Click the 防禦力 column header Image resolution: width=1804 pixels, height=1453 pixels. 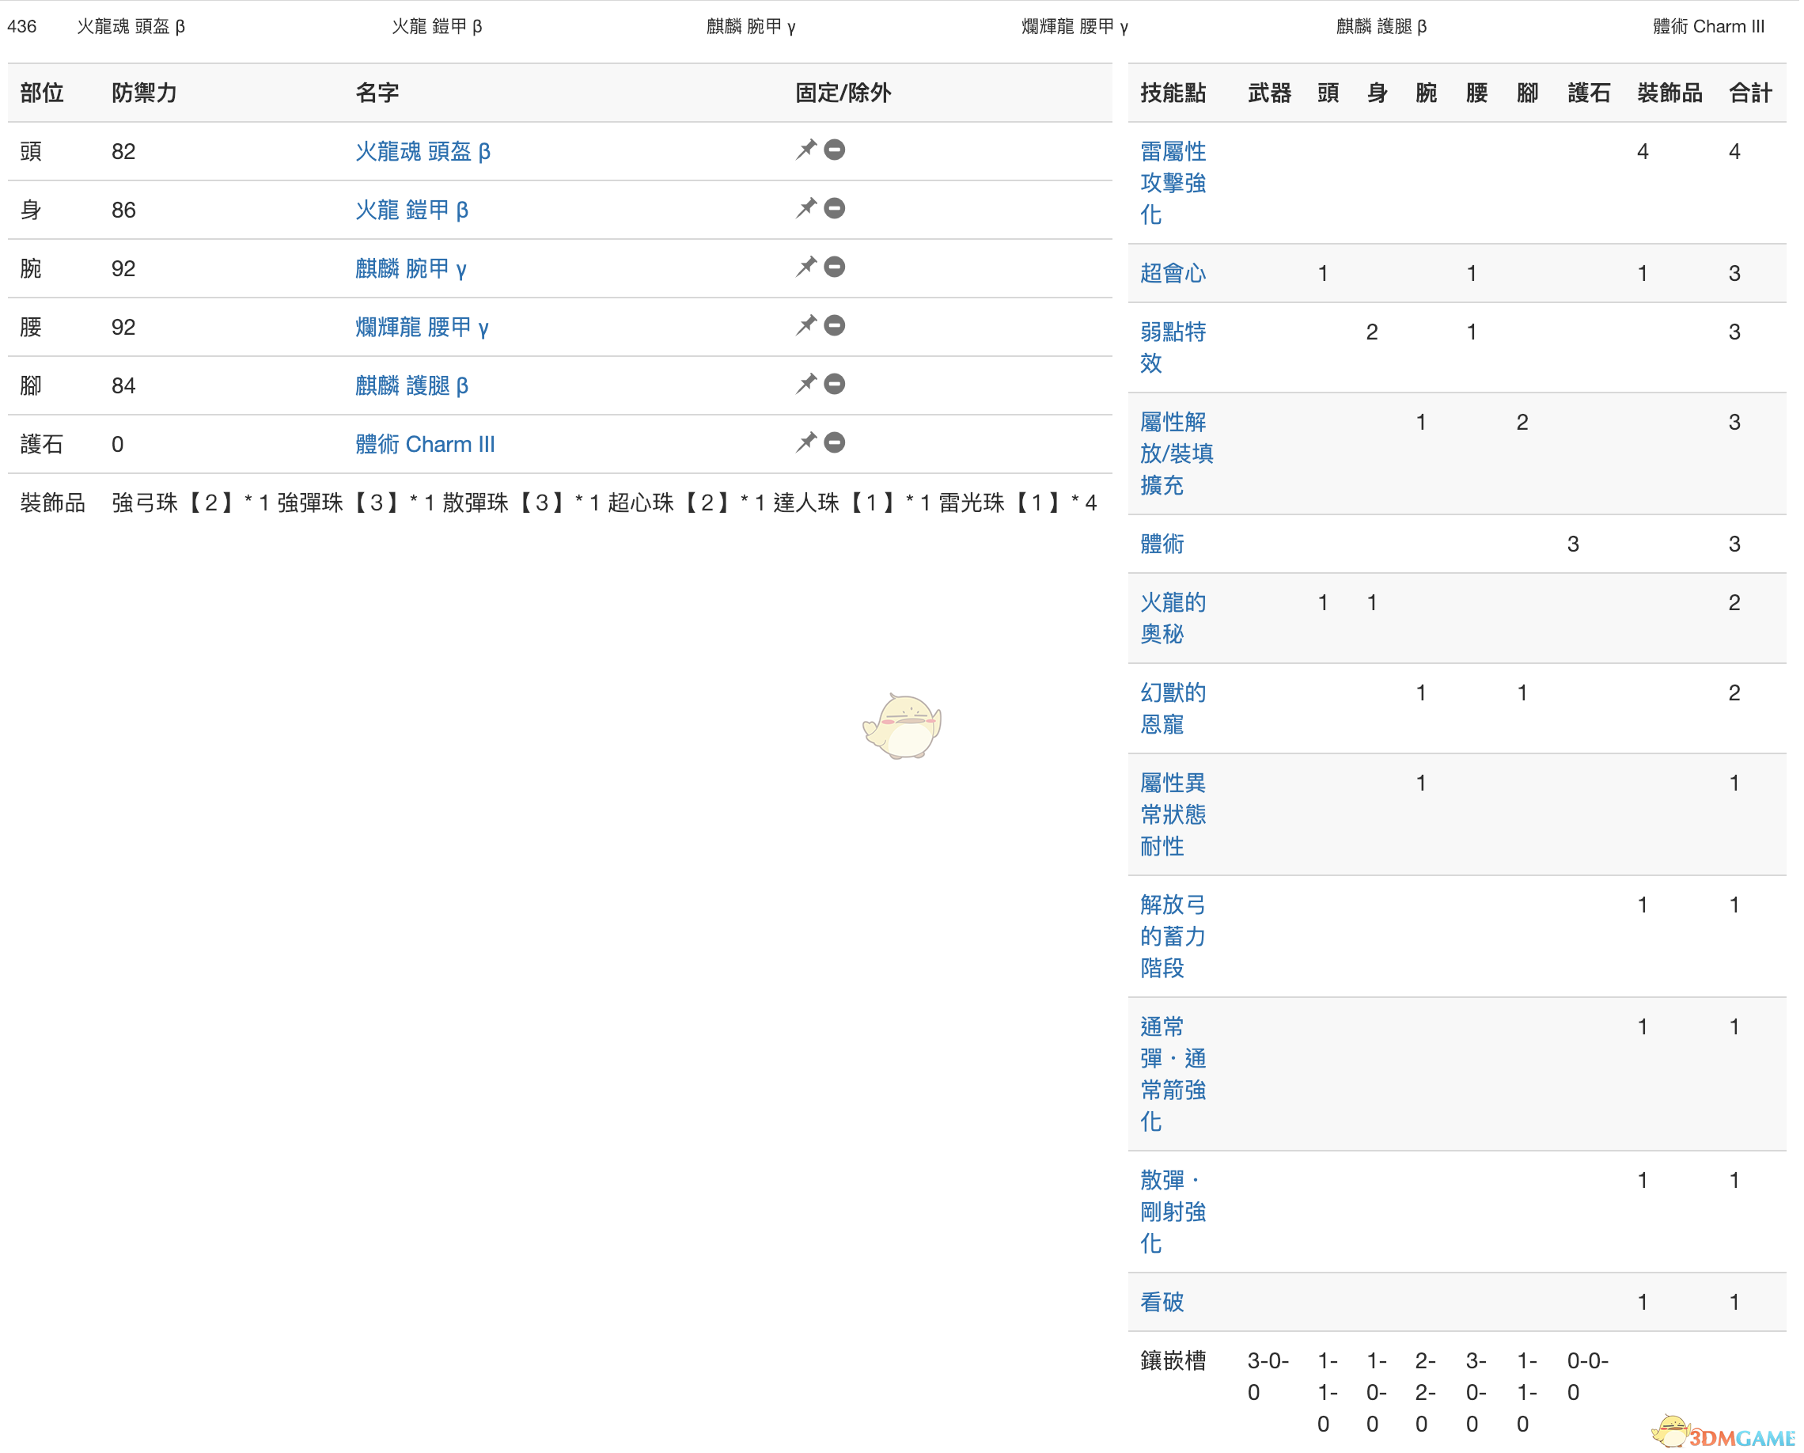click(144, 93)
